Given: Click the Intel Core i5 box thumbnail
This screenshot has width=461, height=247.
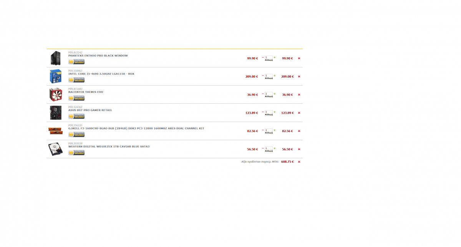Looking at the screenshot, I should (56, 76).
